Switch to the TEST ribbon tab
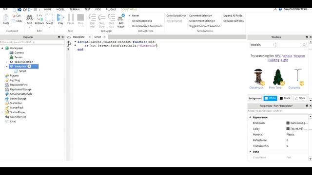 (x=87, y=9)
